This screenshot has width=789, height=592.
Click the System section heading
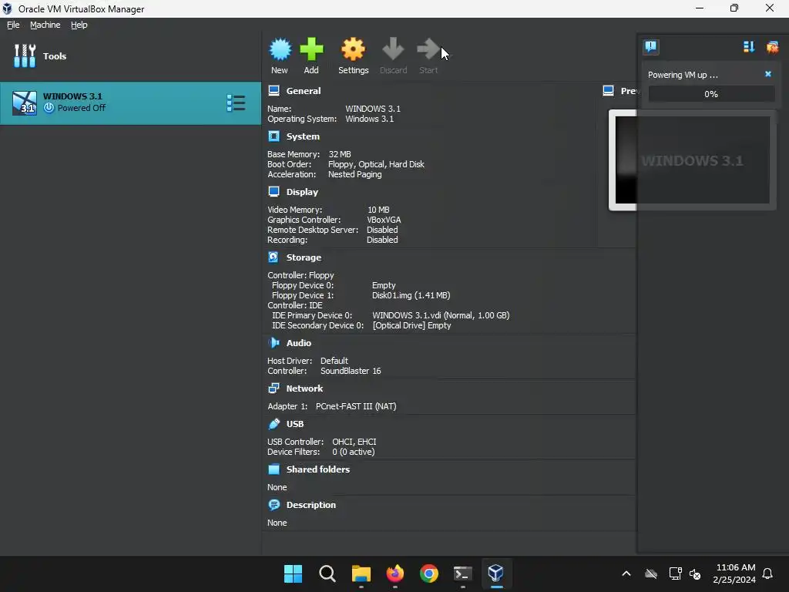pos(303,136)
